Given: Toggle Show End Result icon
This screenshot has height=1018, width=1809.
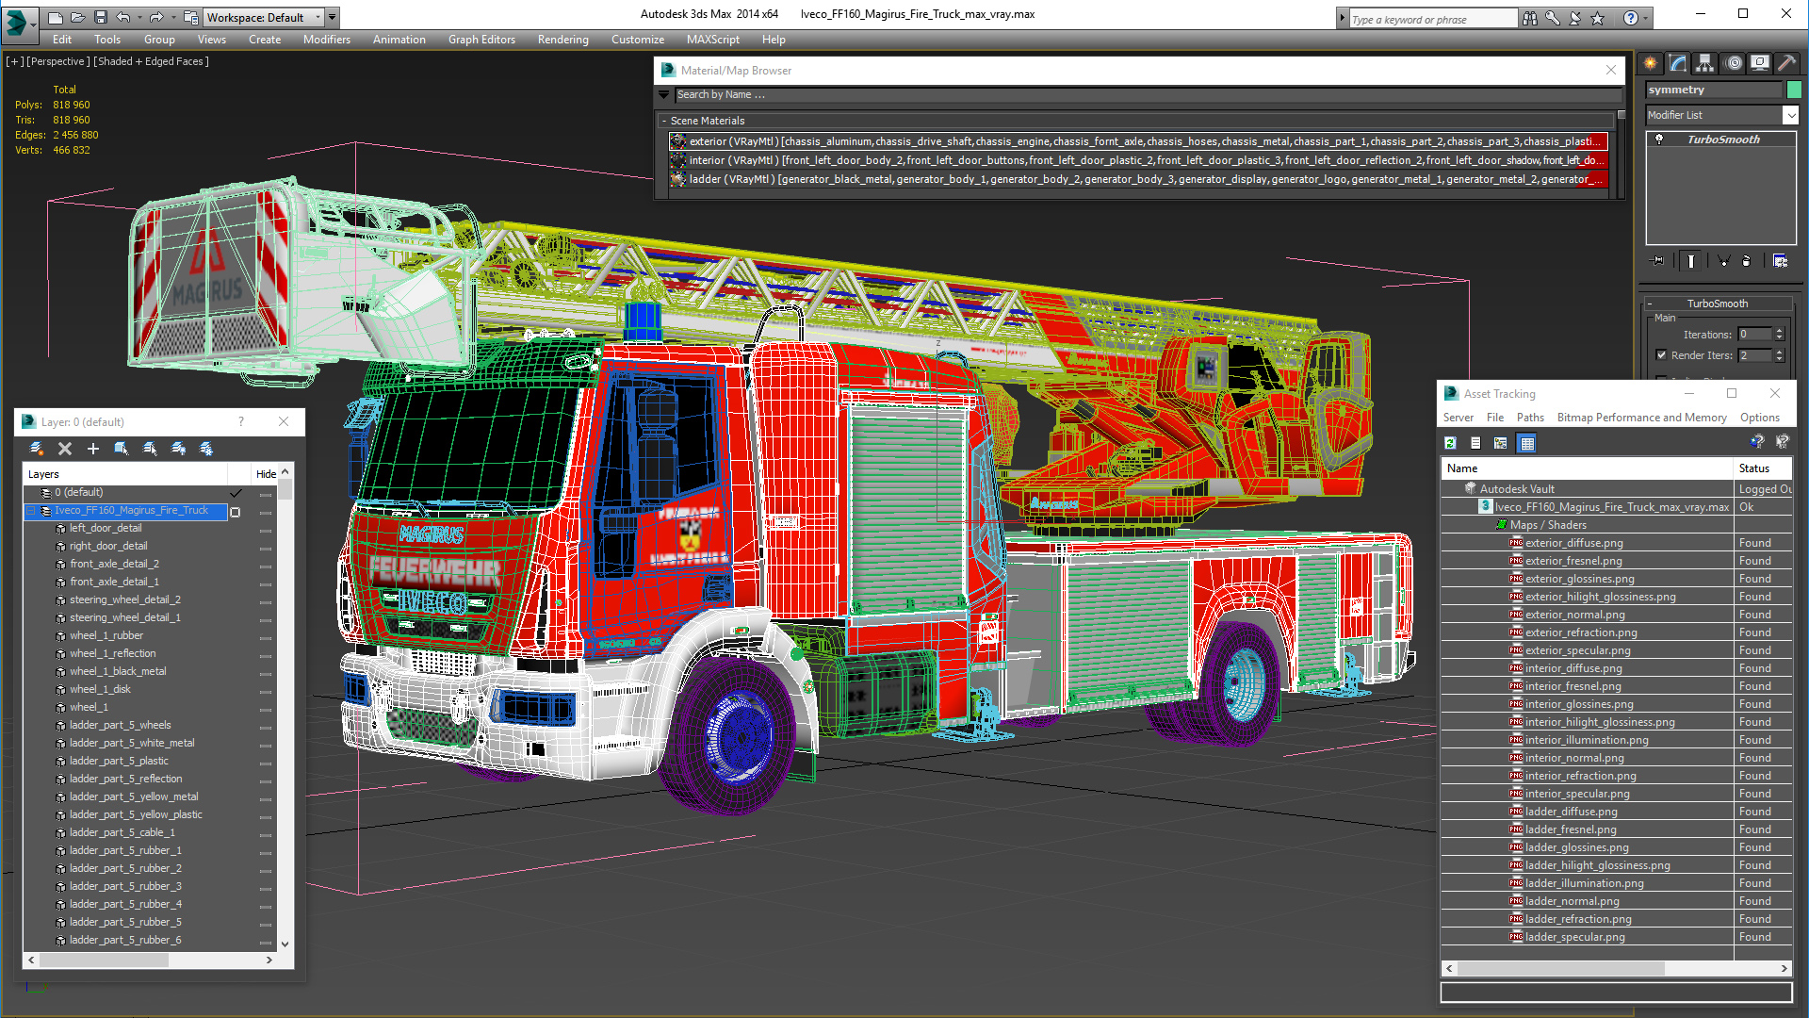Looking at the screenshot, I should click(1691, 261).
